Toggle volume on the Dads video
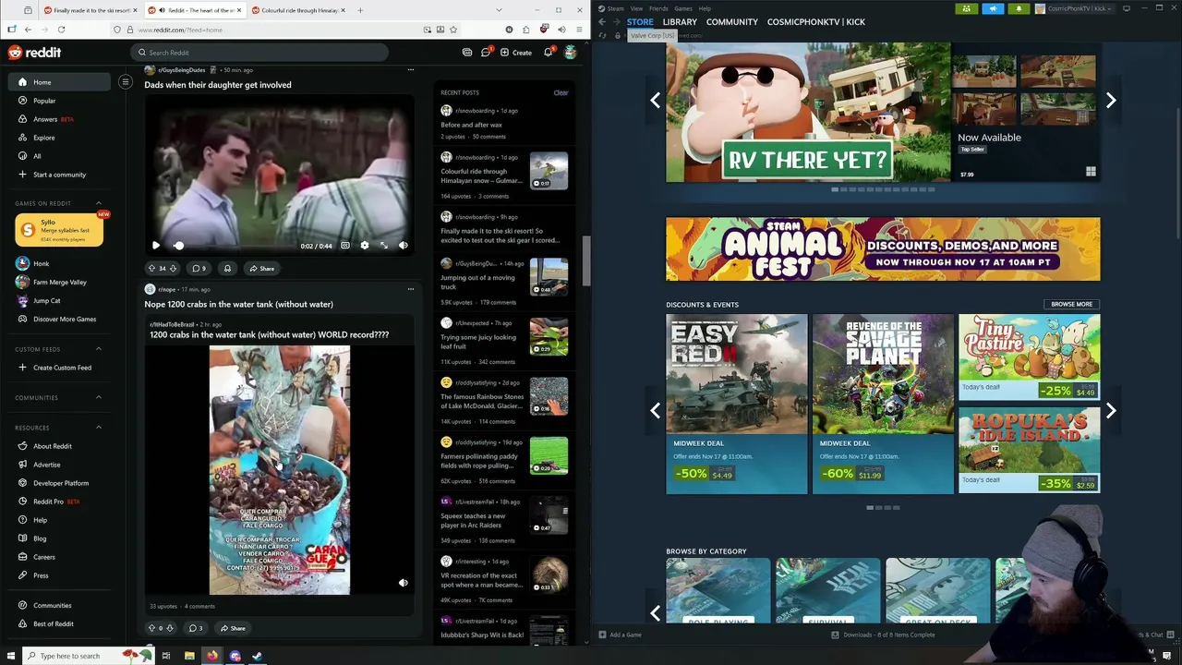Viewport: 1182px width, 665px height. click(403, 246)
